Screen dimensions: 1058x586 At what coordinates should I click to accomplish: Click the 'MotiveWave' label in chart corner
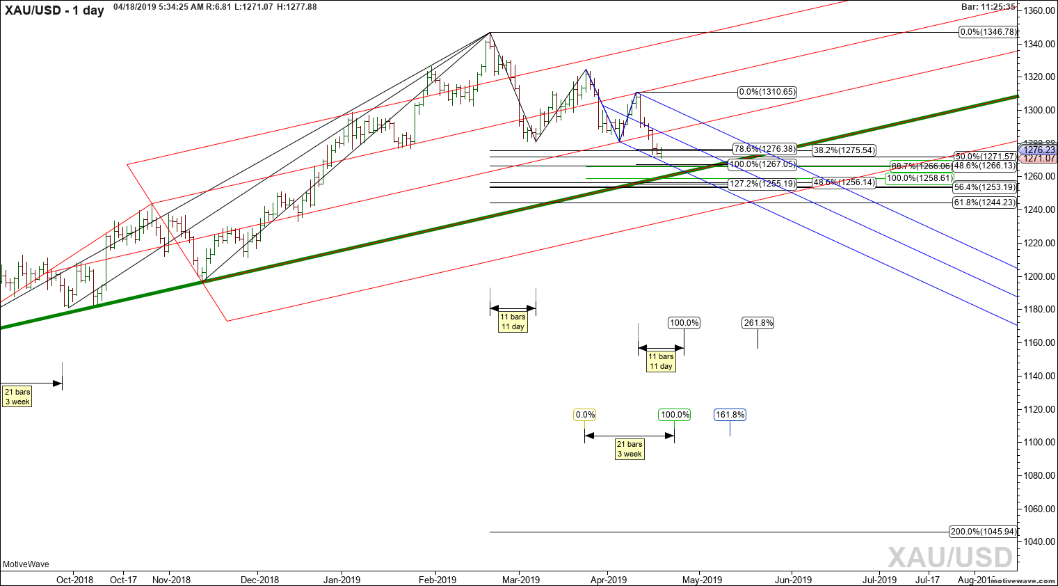pos(26,564)
